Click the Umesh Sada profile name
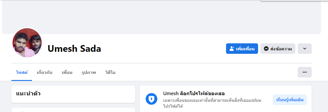Viewport: 328px width, 112px height. click(x=74, y=49)
